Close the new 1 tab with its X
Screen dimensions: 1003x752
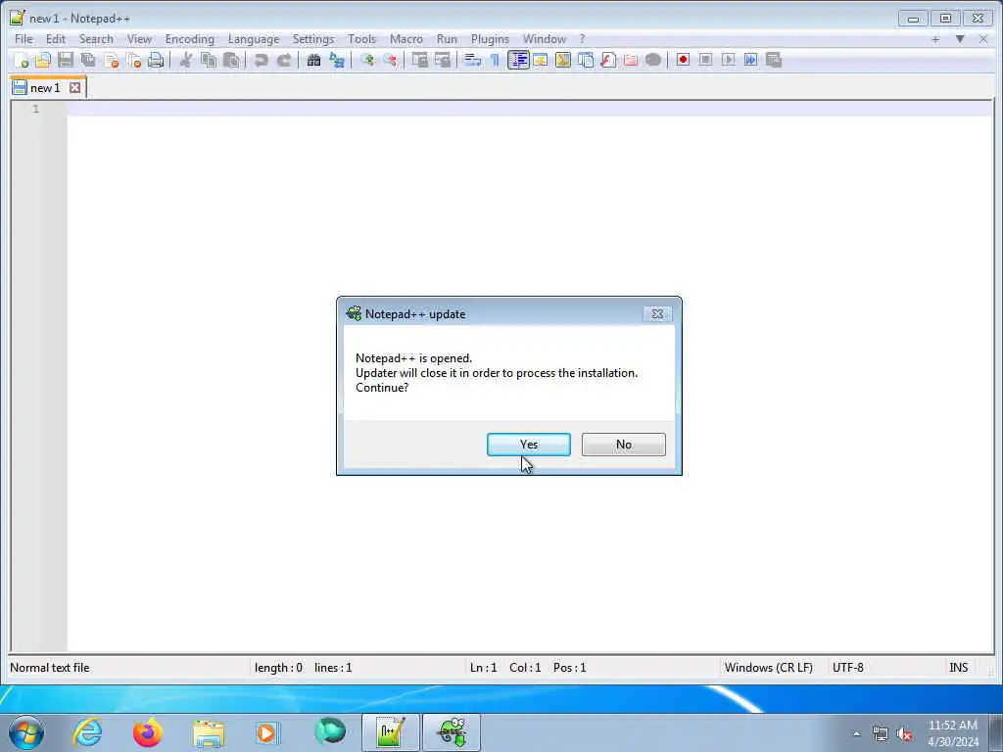74,87
